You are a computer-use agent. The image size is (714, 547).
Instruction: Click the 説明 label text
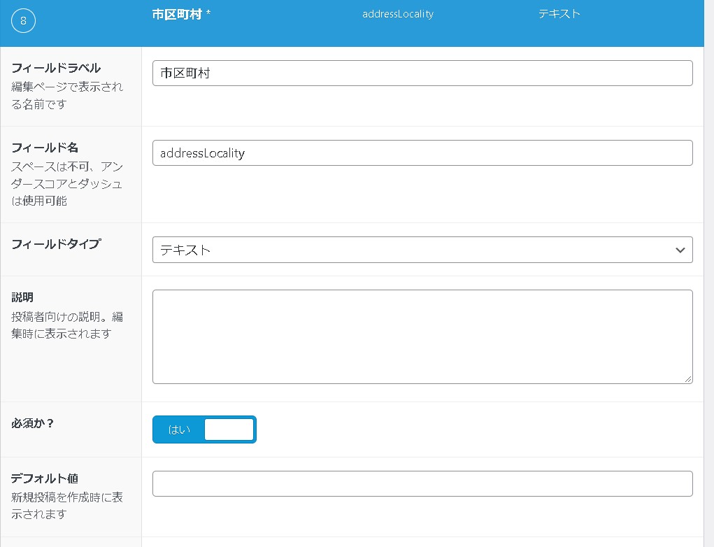click(22, 297)
